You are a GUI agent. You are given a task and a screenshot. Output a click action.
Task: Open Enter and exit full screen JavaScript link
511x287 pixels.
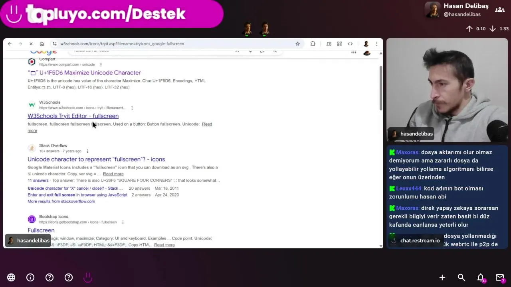pos(77,195)
